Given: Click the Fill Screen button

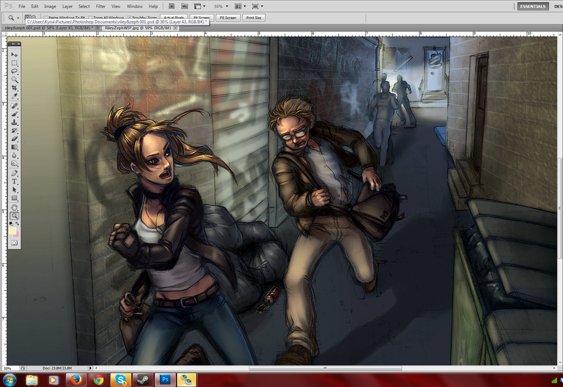Looking at the screenshot, I should tap(228, 18).
